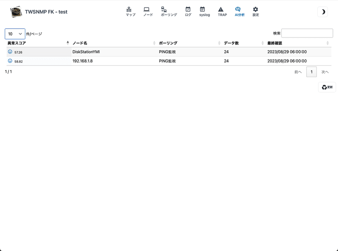The height and width of the screenshot is (251, 338).
Task: Select the DiskStationYMI row name
Action: tap(86, 52)
